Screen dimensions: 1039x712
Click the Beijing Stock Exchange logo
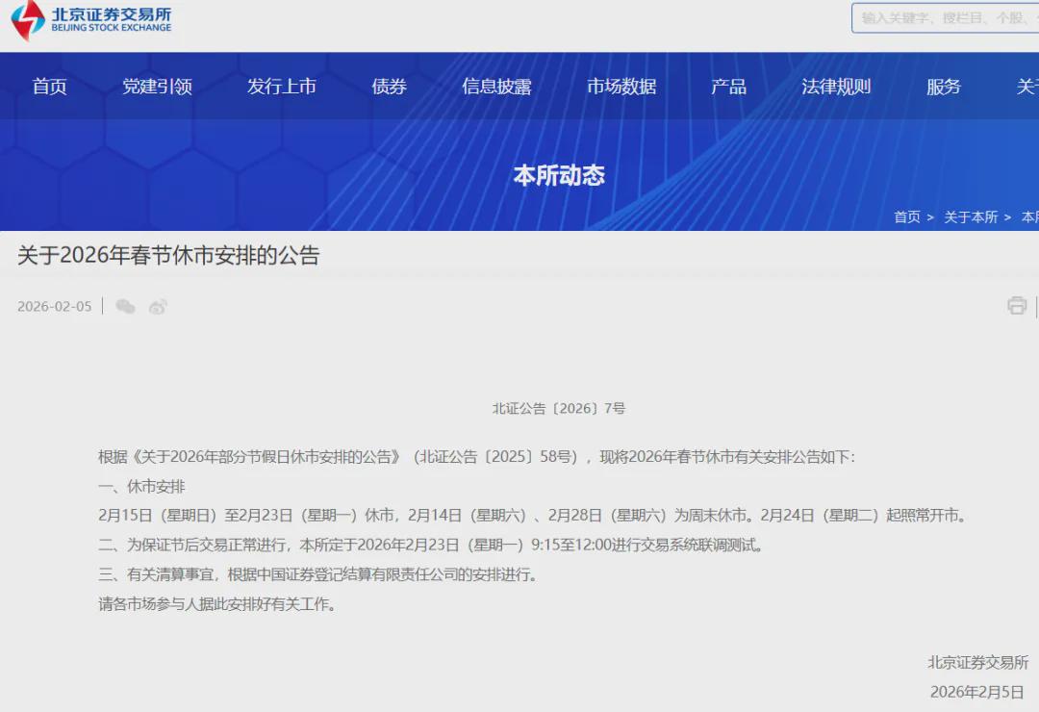pos(92,20)
